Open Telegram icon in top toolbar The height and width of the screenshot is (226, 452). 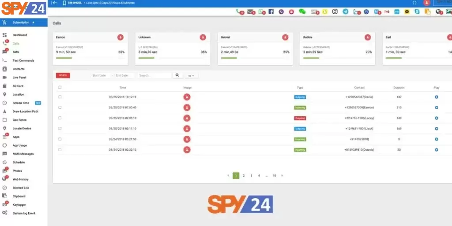coord(345,11)
